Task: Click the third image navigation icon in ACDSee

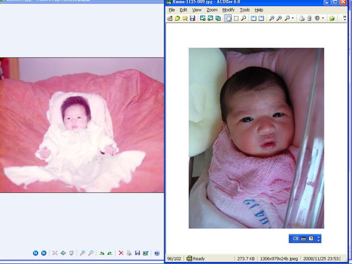Action: click(218, 18)
